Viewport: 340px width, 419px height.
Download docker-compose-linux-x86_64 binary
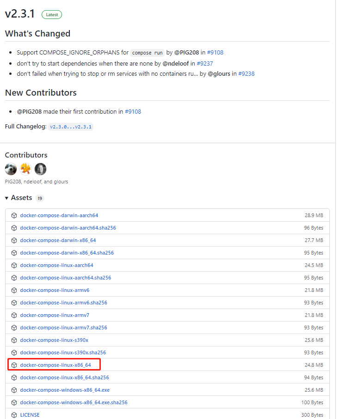click(x=56, y=365)
